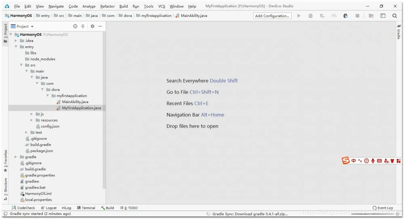Collapse the HarmonyOS root folder
404x219 pixels.
[11, 34]
